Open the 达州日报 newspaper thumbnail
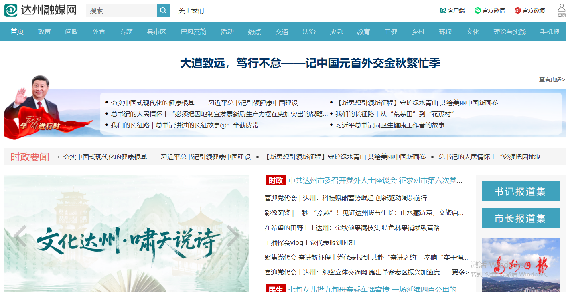 (521, 265)
